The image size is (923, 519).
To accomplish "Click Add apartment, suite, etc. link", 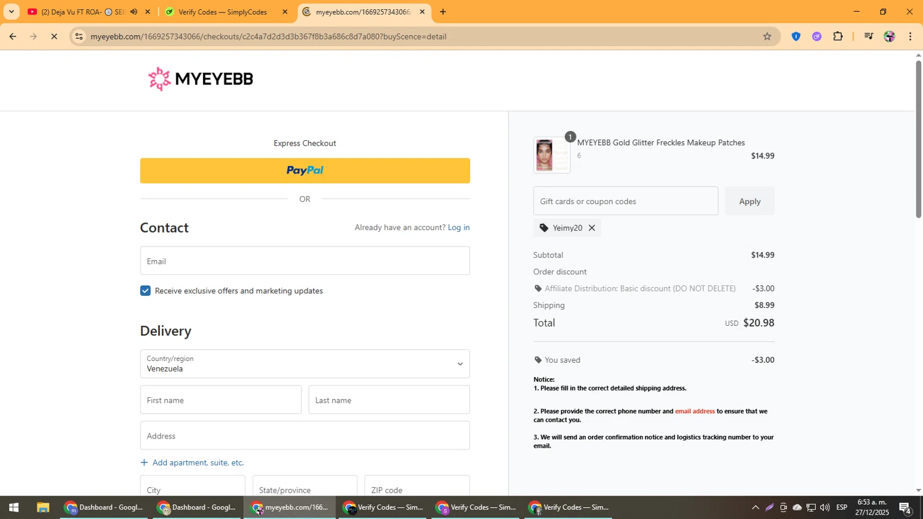I will click(x=198, y=462).
